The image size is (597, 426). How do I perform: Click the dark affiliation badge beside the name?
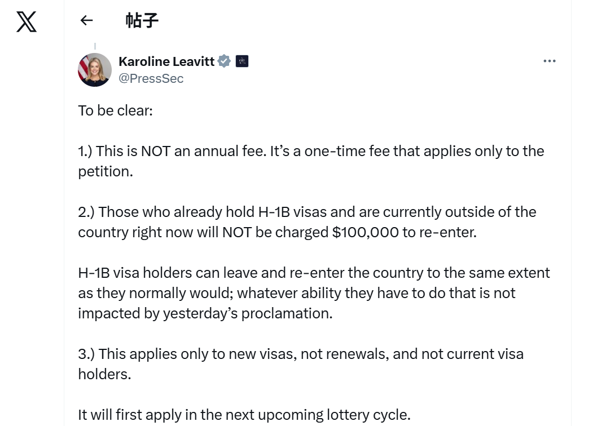pyautogui.click(x=242, y=61)
